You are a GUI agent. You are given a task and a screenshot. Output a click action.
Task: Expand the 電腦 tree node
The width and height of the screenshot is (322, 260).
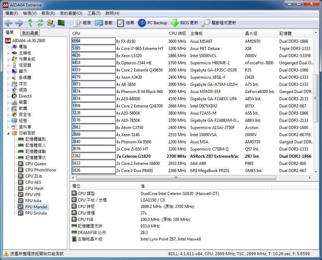pos(8,47)
